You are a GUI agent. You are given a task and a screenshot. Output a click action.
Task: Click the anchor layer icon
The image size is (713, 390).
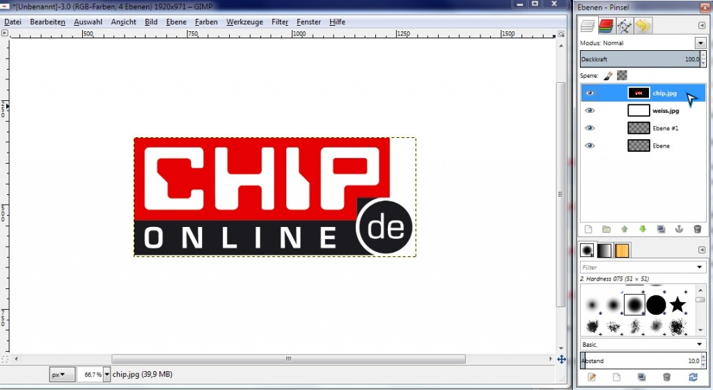(679, 228)
